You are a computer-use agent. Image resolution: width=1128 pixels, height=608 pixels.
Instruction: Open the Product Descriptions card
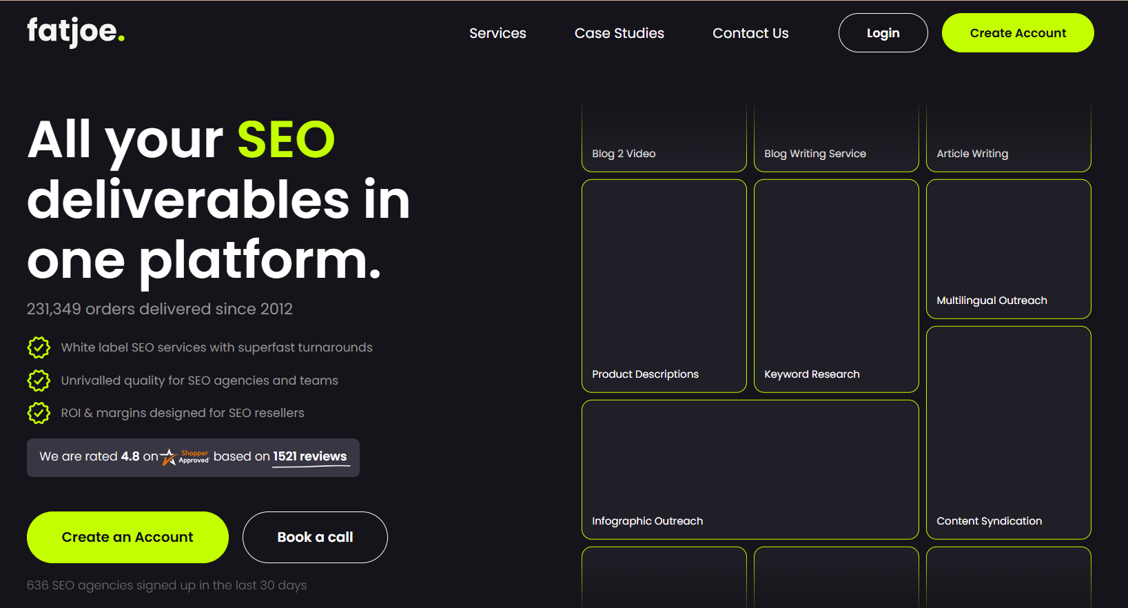(x=664, y=286)
